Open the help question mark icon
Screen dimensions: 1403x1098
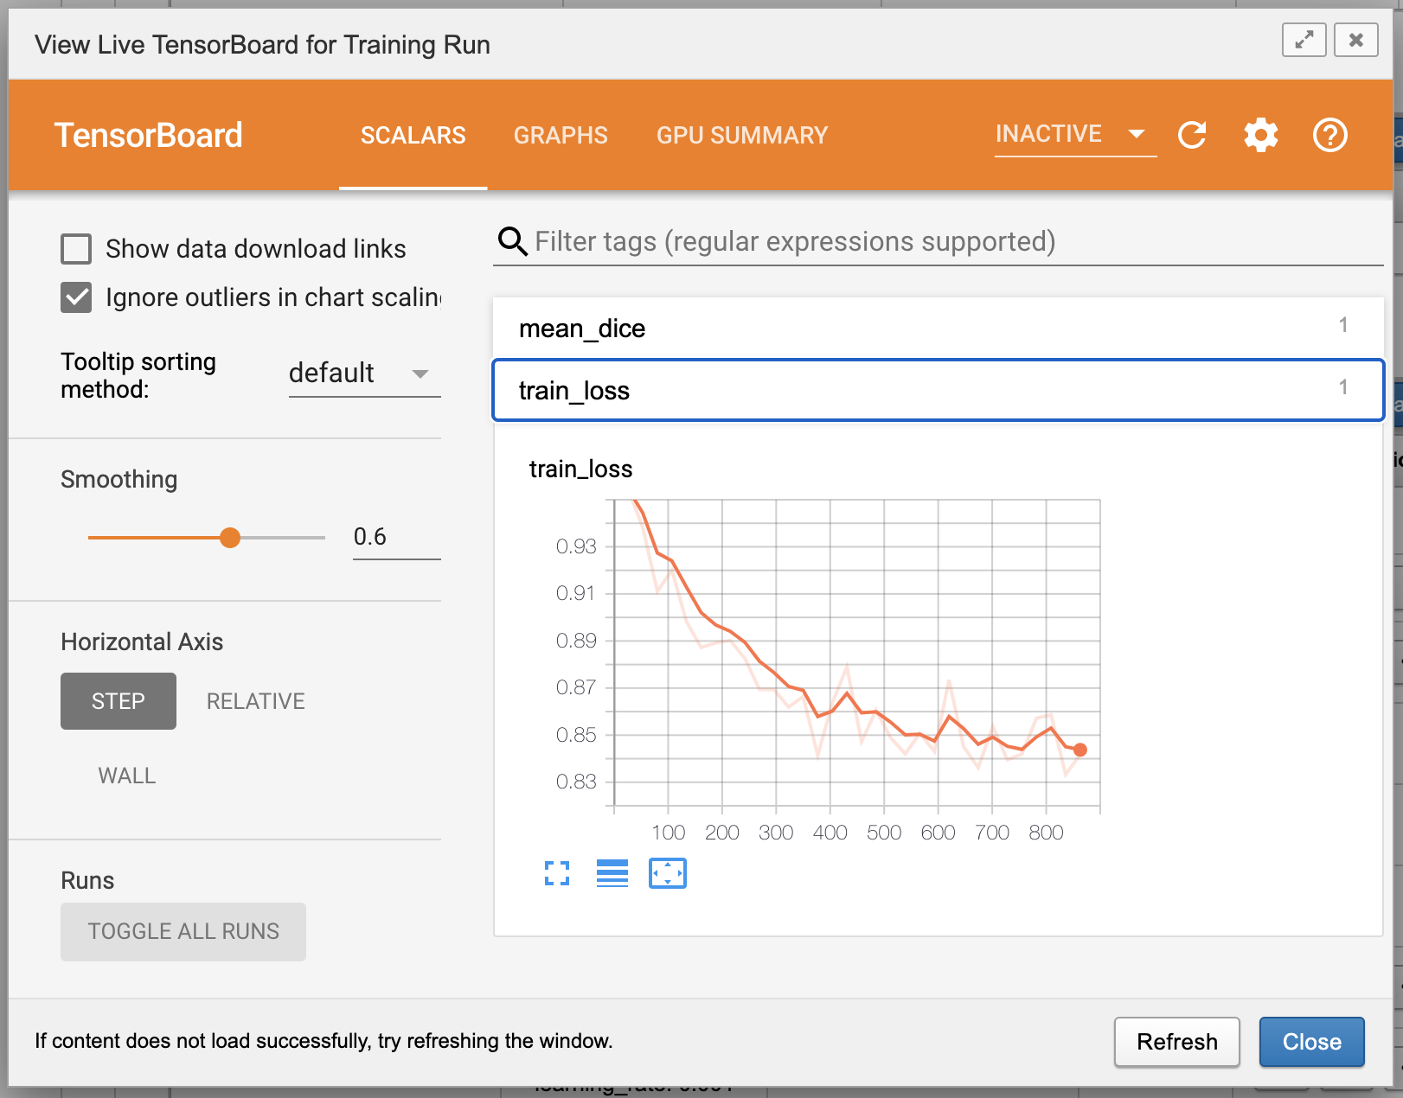[x=1329, y=135]
